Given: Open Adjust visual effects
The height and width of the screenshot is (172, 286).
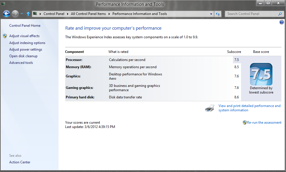Looking at the screenshot, I should click(24, 36).
